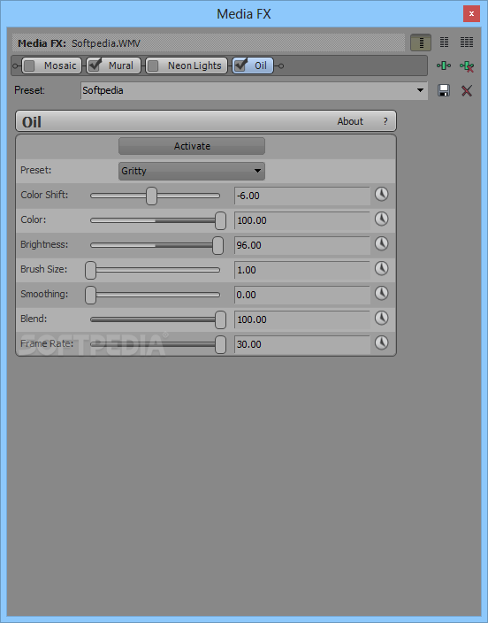Delete the preset with the red X icon
This screenshot has width=488, height=623.
pyautogui.click(x=467, y=90)
